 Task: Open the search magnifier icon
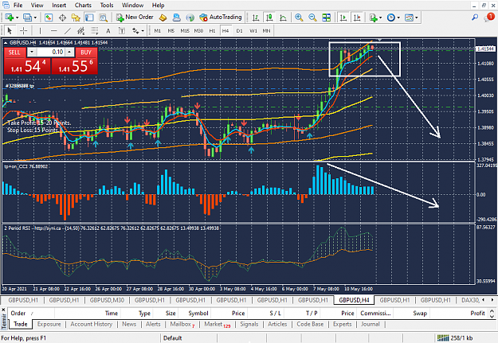tap(475, 18)
